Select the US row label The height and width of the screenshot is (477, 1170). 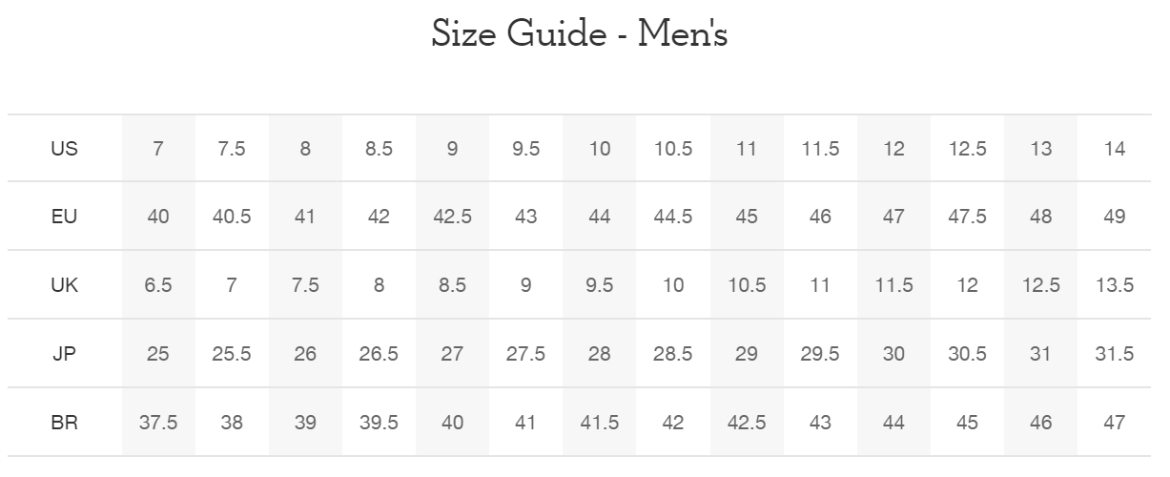(x=65, y=149)
